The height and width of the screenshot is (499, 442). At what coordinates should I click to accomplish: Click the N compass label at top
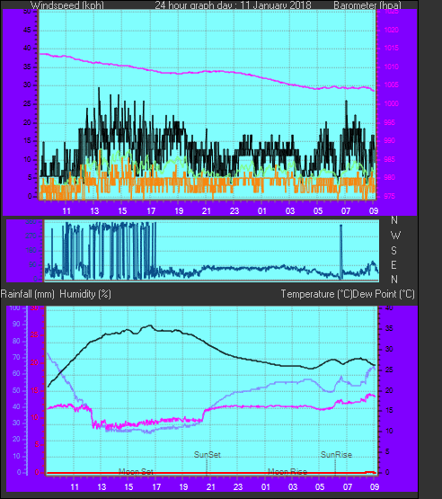point(394,220)
